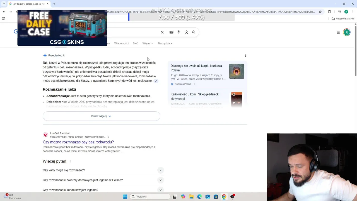Screen dimensions: 357x201
Task: Open the AI overview three-dot options
Action: pos(245,56)
